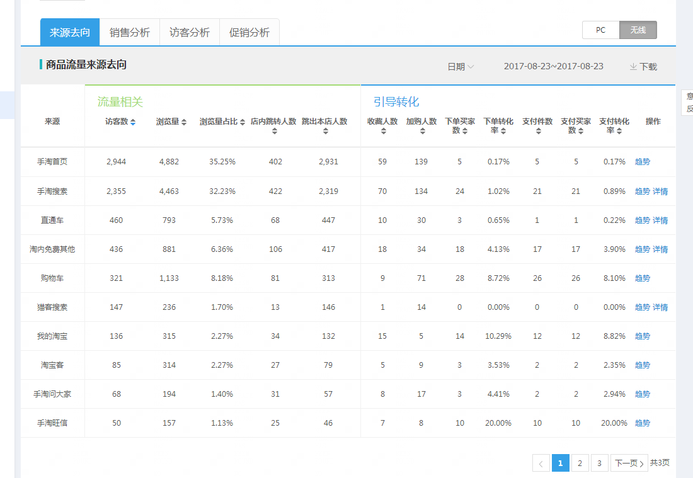View 详情 for 直通车
This screenshot has width=693, height=478.
tap(660, 220)
